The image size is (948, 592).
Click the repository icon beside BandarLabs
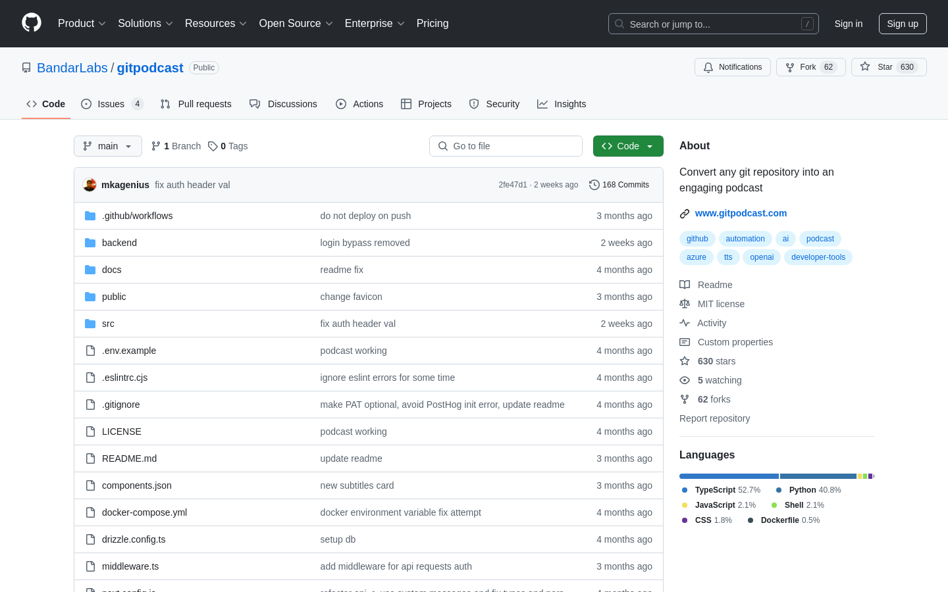[26, 68]
